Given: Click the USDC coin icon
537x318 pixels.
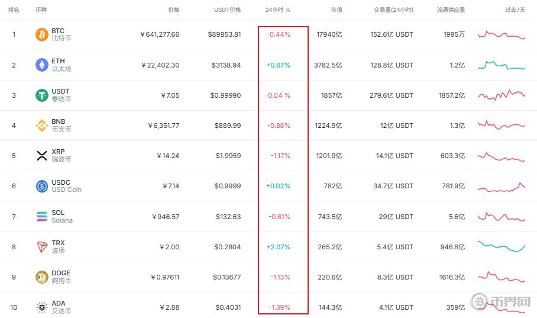Looking at the screenshot, I should pos(41,186).
